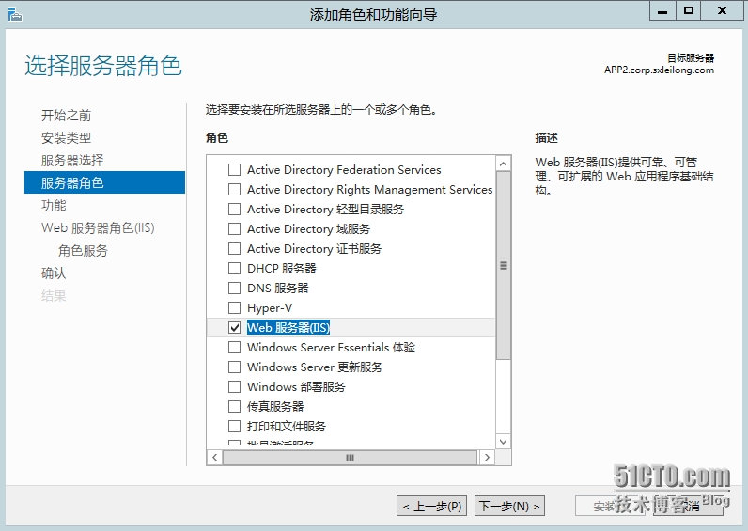
Task: Check Active Directory 轻型目录服务 checkbox
Action: [234, 210]
